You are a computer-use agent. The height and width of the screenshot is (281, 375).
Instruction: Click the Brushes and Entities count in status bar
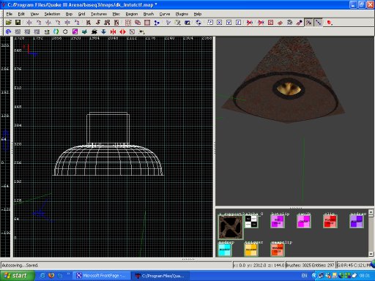coord(310,265)
